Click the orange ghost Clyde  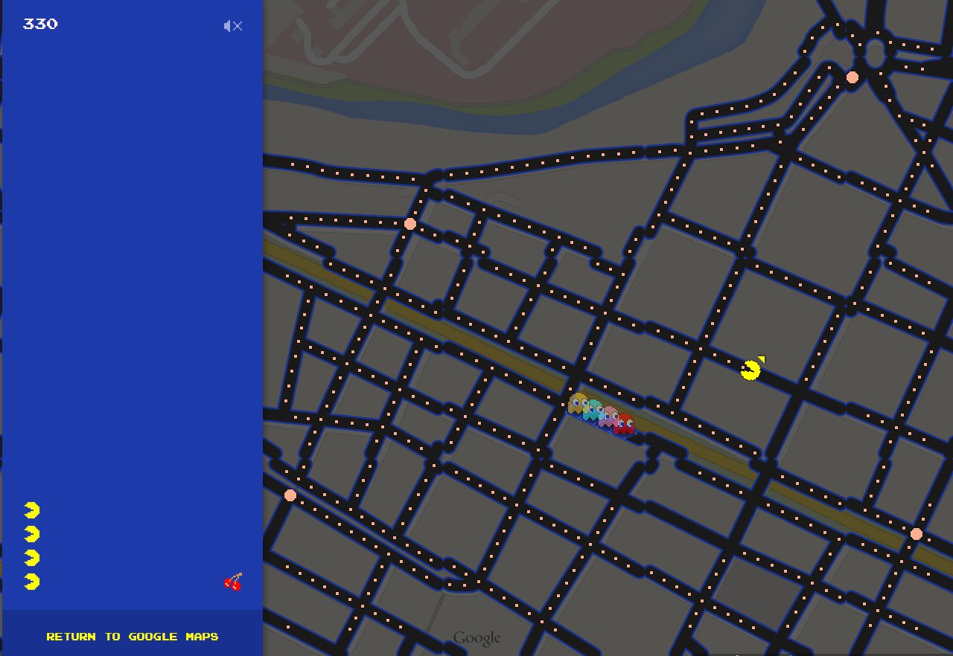coord(578,403)
